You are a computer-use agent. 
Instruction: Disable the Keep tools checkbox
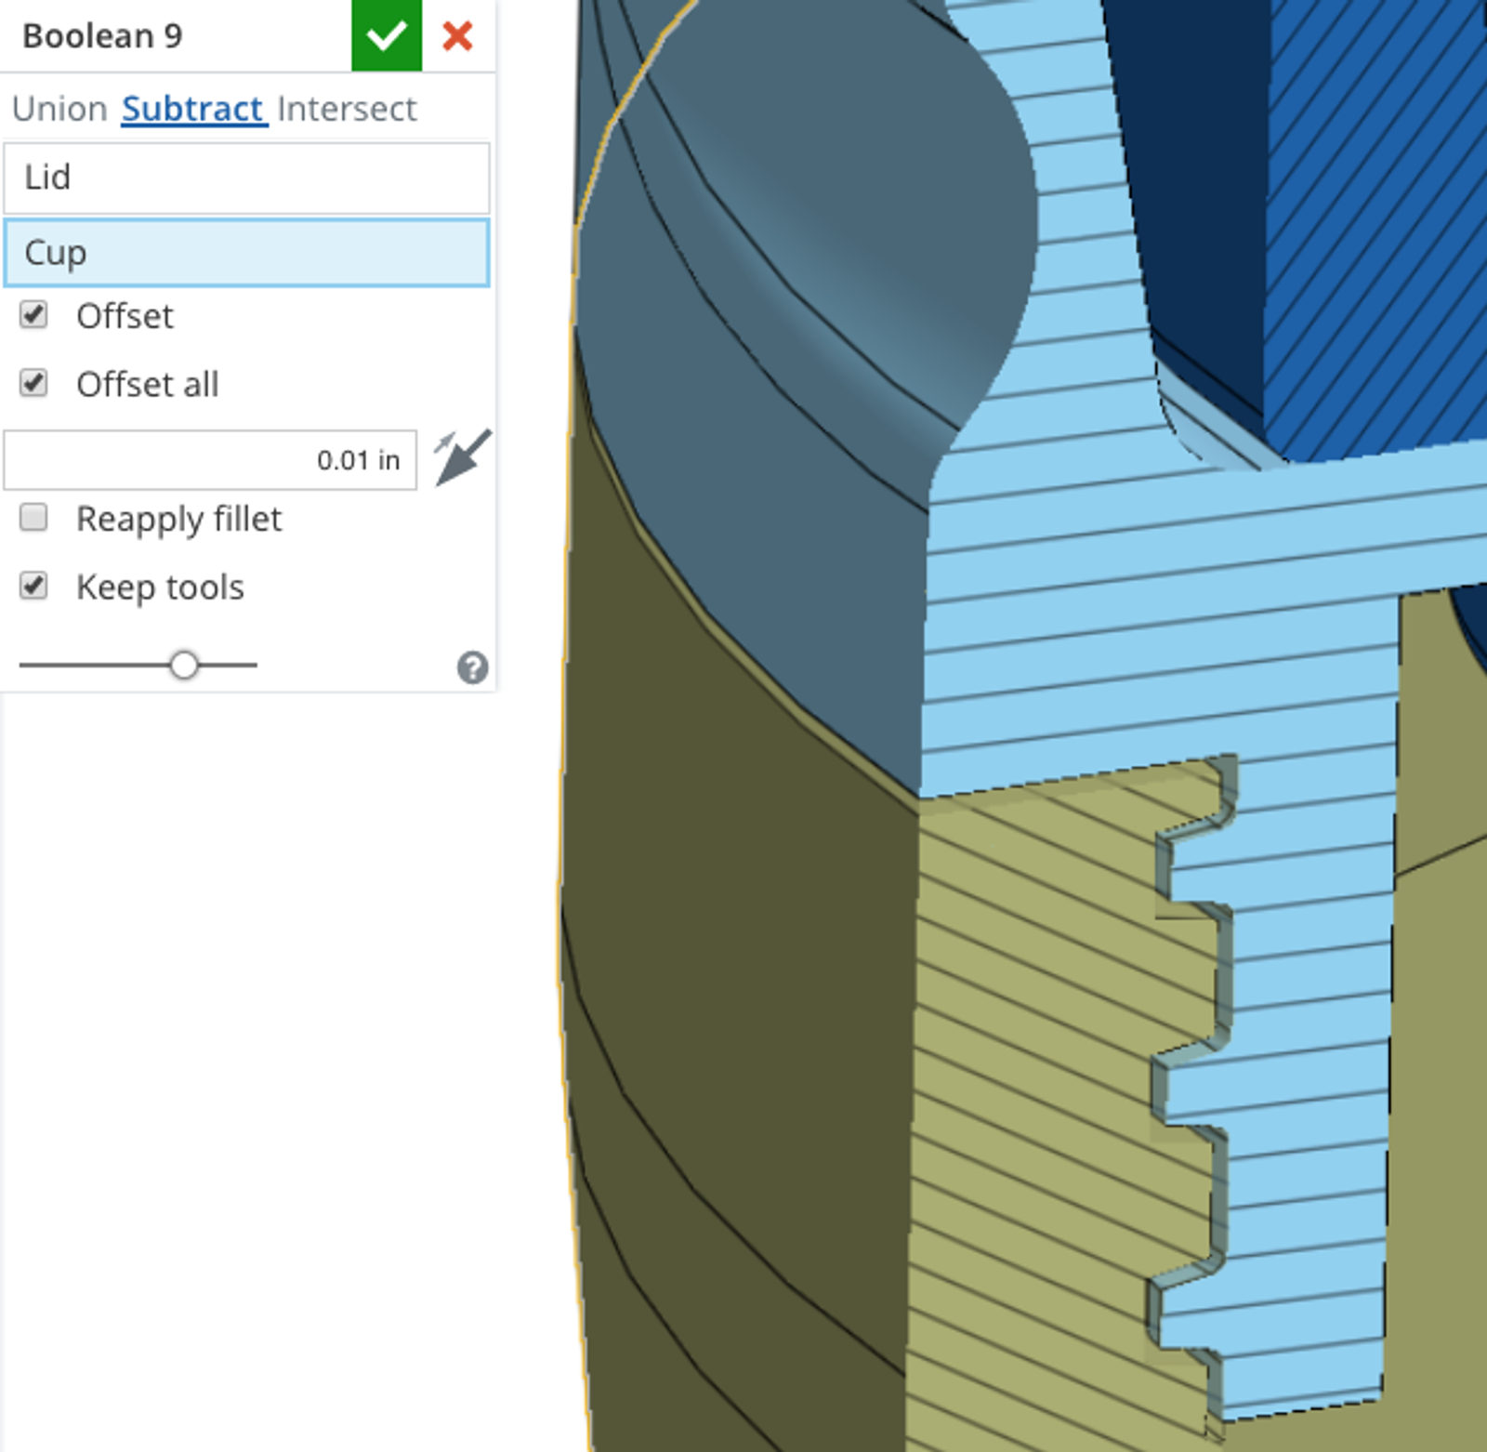(x=34, y=586)
